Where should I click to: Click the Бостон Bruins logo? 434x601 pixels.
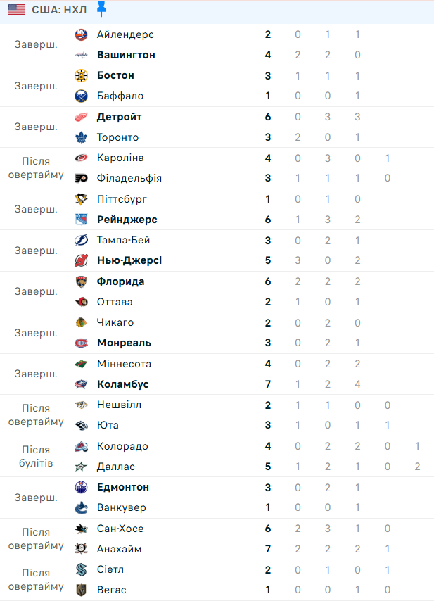point(81,75)
